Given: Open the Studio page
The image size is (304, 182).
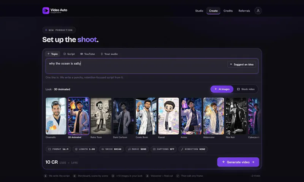Looking at the screenshot, I should point(199,11).
